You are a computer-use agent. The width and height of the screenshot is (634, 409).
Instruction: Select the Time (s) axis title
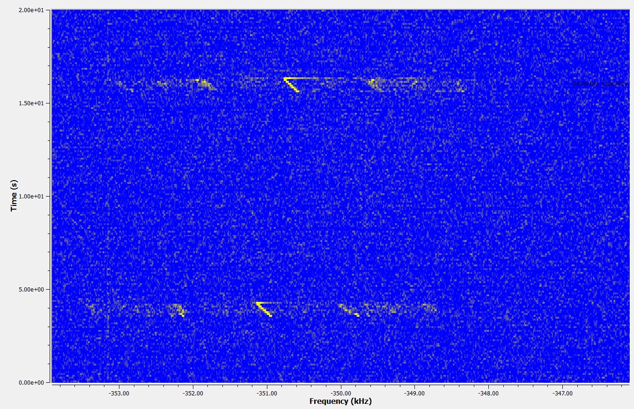14,196
